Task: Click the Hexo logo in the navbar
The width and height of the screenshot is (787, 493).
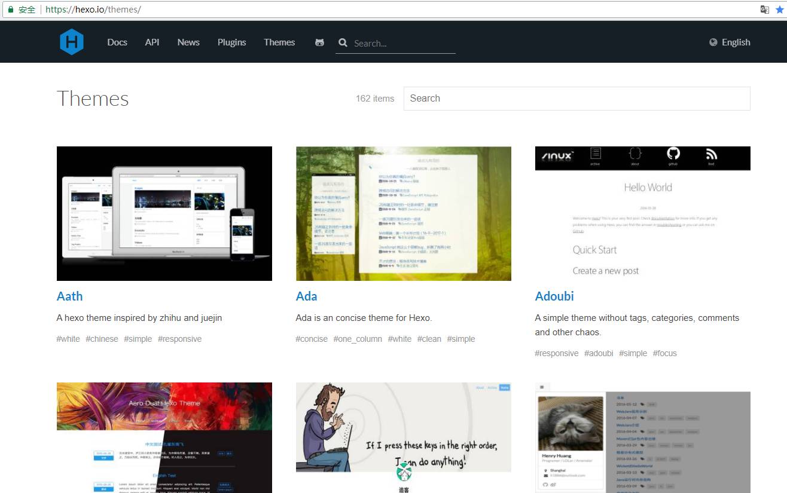Action: 72,42
